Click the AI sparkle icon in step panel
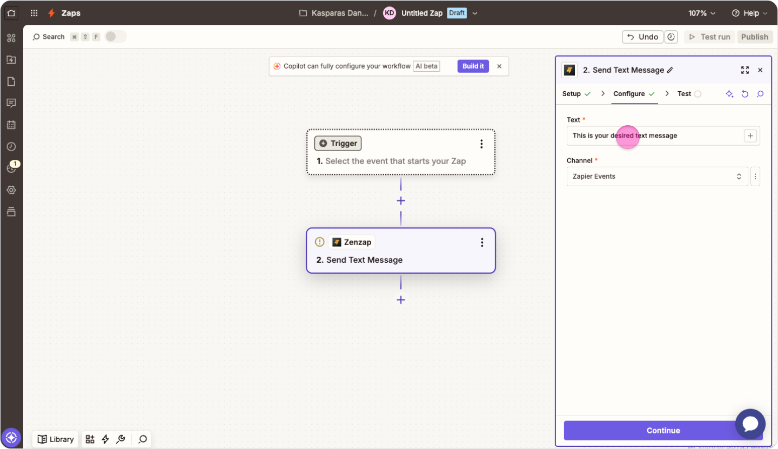 (729, 94)
